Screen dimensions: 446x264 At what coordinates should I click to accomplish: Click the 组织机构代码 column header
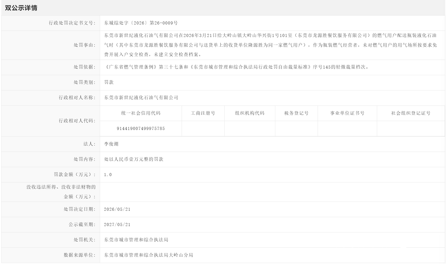tap(250, 113)
